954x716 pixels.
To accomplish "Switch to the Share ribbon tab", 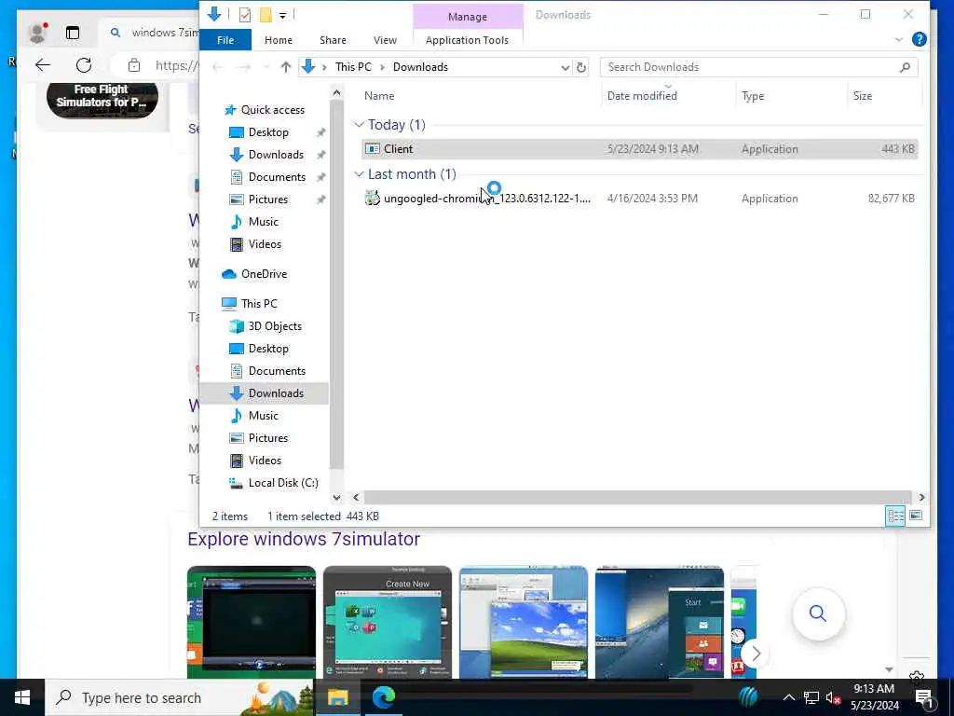I will (x=333, y=40).
